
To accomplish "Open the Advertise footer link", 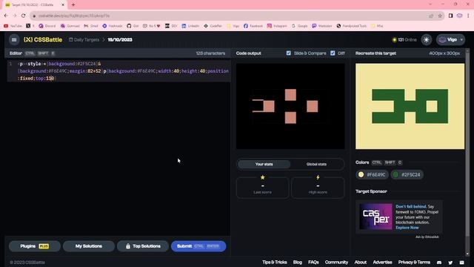I will (x=382, y=262).
